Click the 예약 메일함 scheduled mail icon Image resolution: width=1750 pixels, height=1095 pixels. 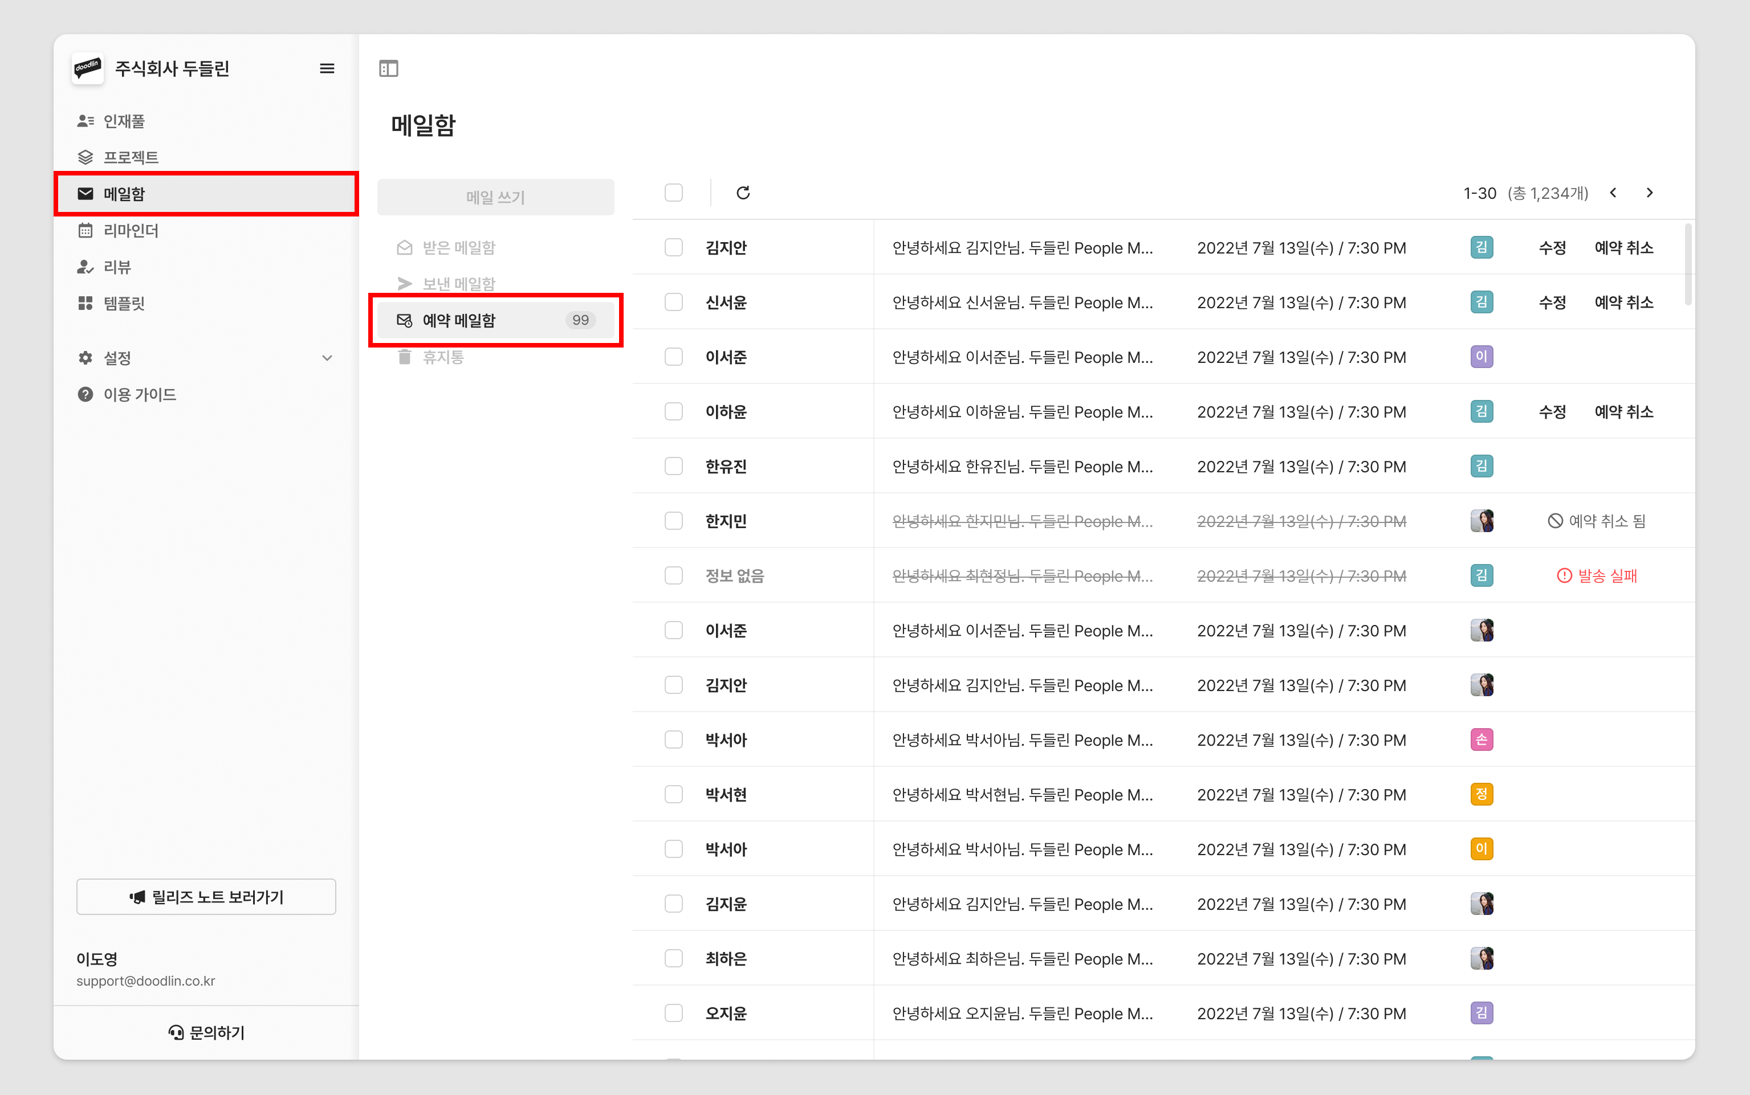click(x=404, y=319)
